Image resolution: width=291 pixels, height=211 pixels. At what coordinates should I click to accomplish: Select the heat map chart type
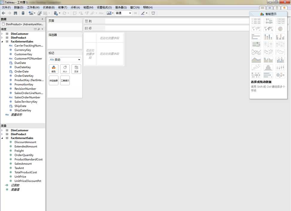click(x=268, y=21)
